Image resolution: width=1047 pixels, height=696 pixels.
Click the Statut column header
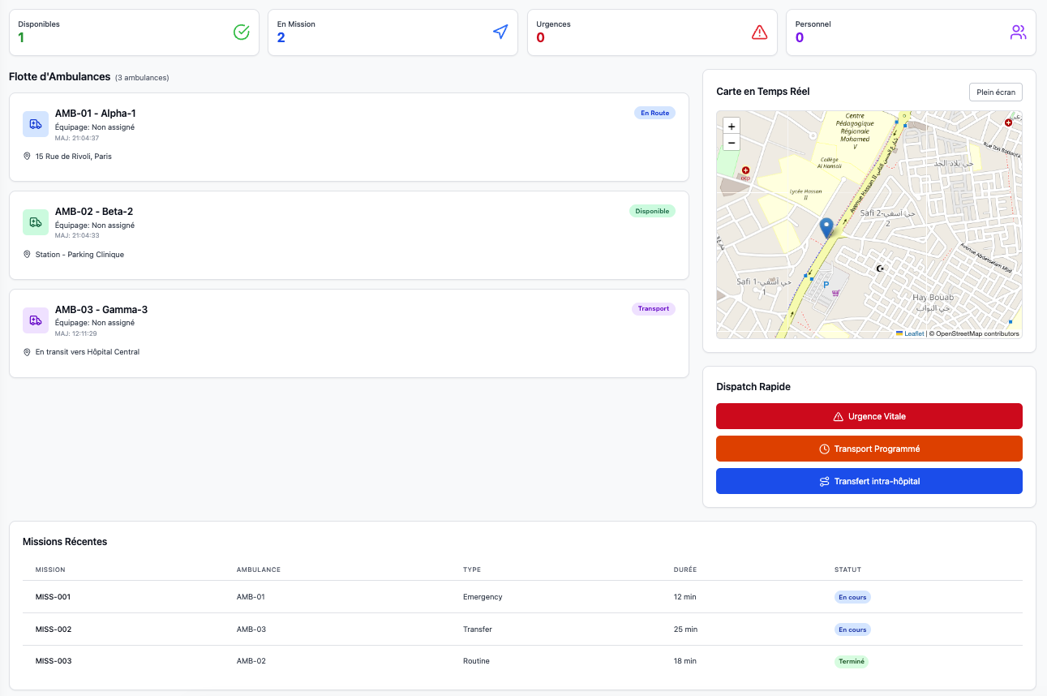tap(847, 569)
